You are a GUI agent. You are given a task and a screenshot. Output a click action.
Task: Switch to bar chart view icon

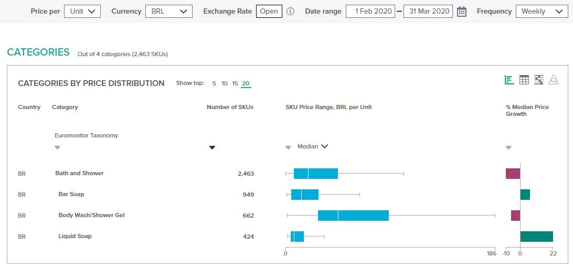pyautogui.click(x=509, y=80)
